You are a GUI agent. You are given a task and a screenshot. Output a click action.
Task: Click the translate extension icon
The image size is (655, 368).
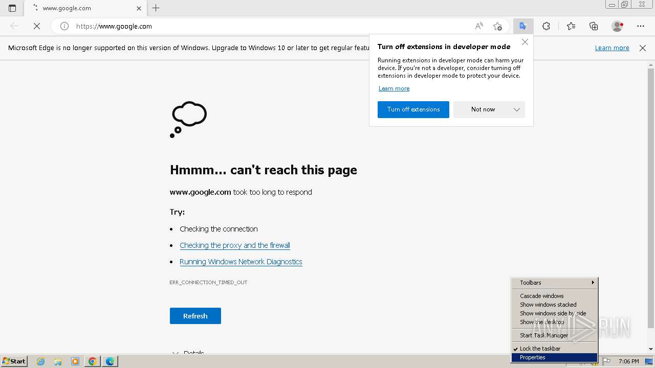523,26
